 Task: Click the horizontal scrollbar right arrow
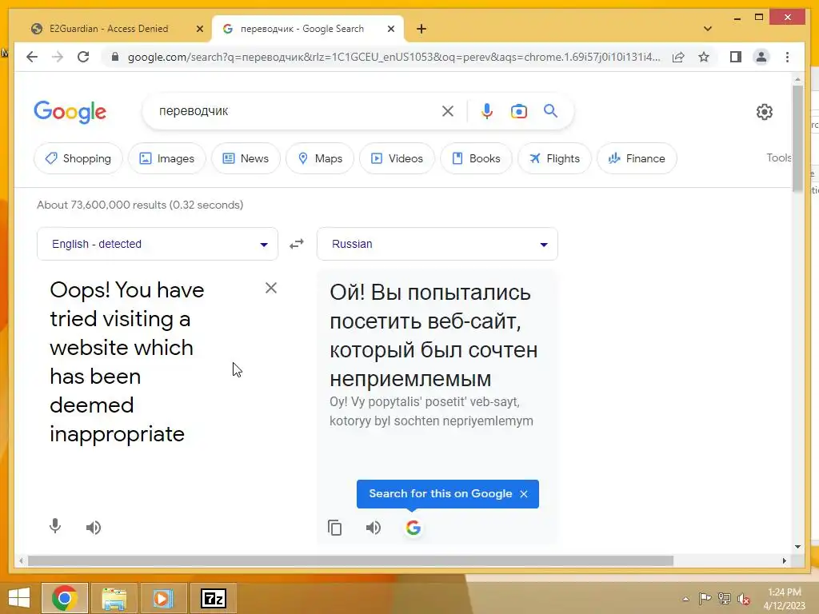784,560
